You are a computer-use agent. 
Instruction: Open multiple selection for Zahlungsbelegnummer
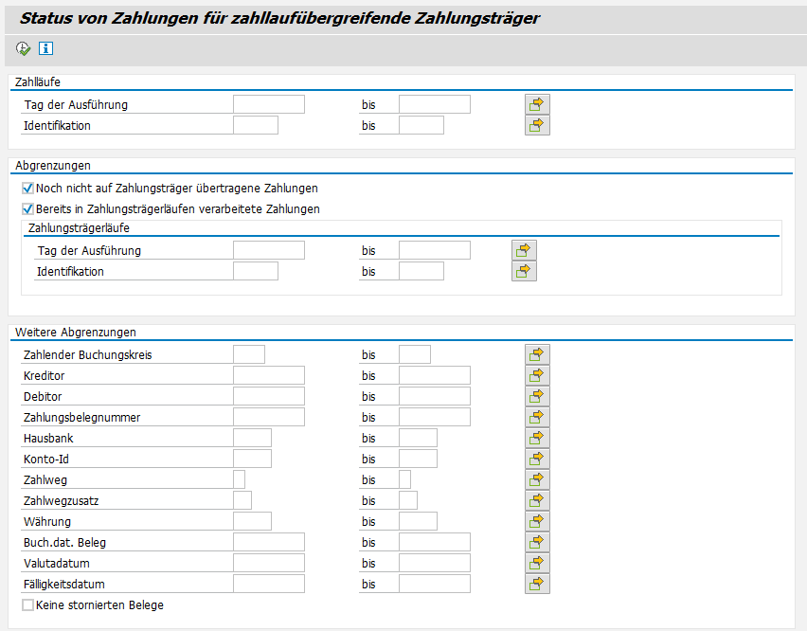pos(537,417)
